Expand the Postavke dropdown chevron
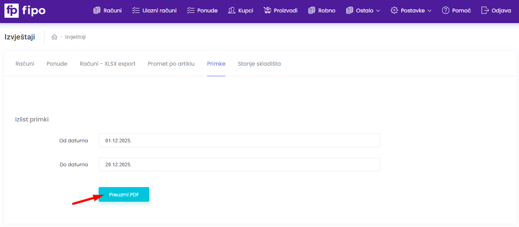Image resolution: width=519 pixels, height=227 pixels. pyautogui.click(x=430, y=11)
